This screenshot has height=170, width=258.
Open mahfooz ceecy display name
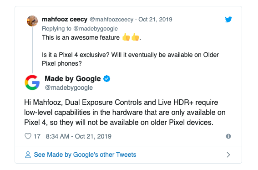coord(65,19)
